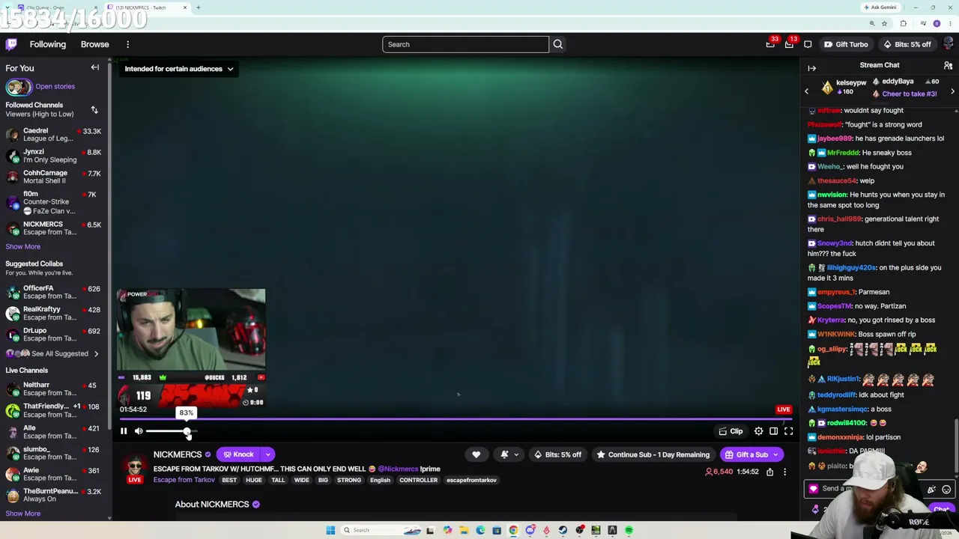Viewport: 959px width, 539px height.
Task: Open Prime loot with the 33 badge
Action: (770, 44)
